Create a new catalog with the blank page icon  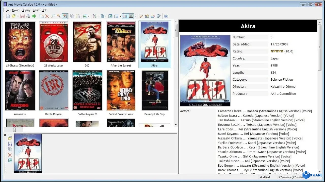point(8,16)
